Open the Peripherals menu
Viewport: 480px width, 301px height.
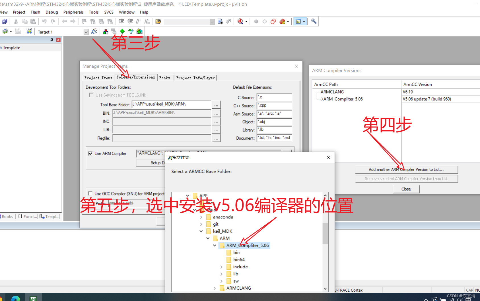click(73, 12)
